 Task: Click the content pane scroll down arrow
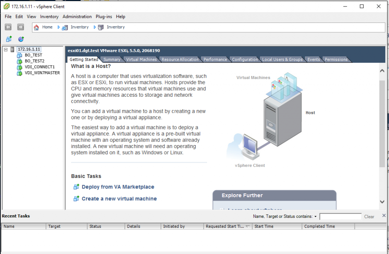[382, 202]
